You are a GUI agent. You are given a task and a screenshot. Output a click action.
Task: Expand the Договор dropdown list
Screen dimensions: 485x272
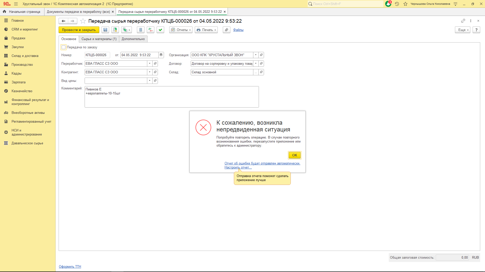pyautogui.click(x=256, y=63)
